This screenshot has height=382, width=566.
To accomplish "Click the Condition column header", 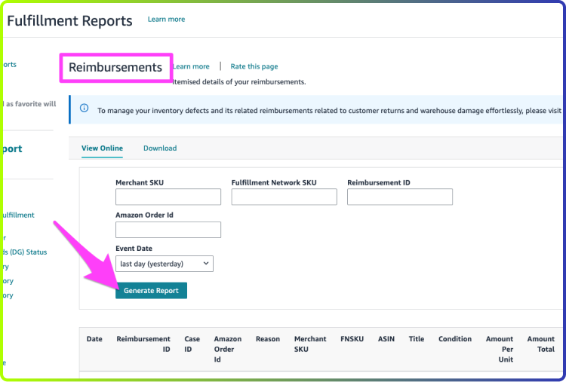I will pyautogui.click(x=455, y=339).
